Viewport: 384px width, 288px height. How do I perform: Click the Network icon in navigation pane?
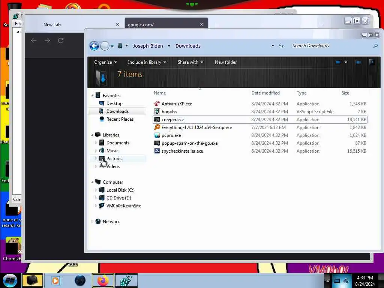[x=98, y=221]
